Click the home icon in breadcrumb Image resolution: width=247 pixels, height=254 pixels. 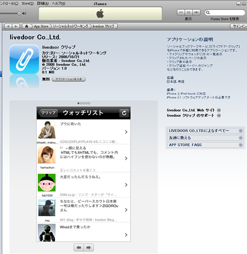click(x=26, y=26)
